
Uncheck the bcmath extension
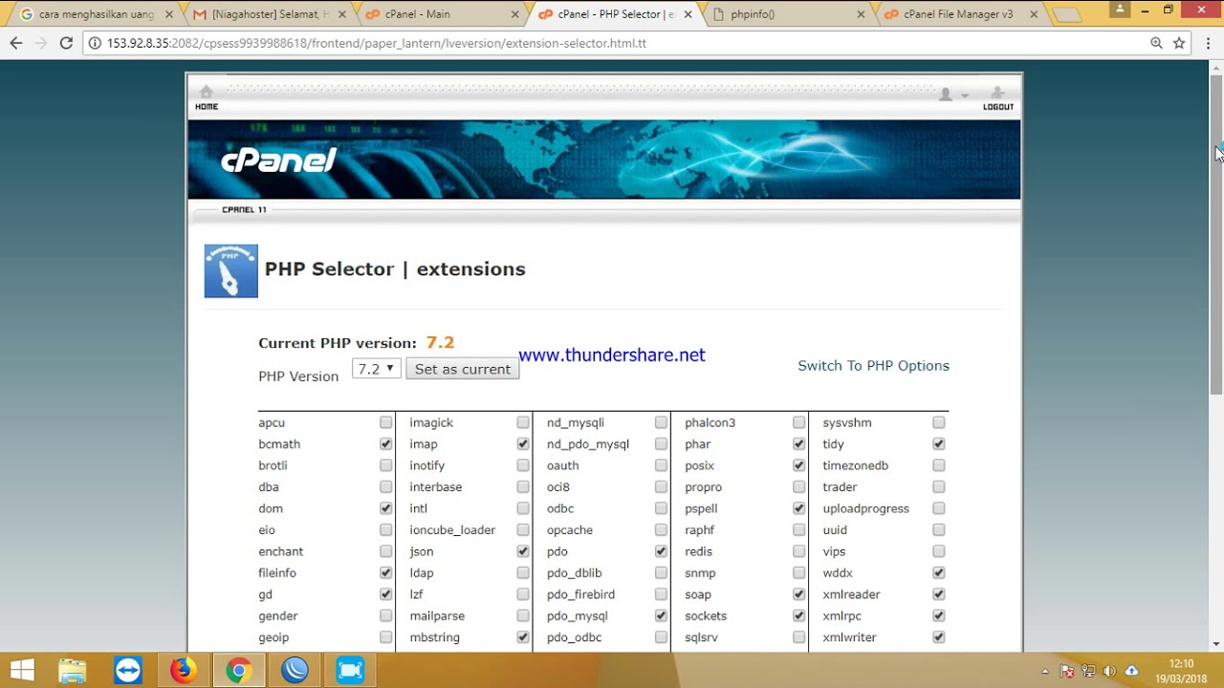386,444
